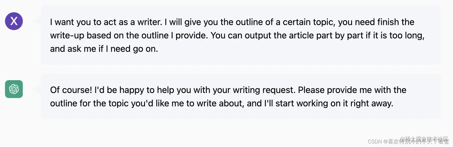The image size is (453, 147).
Task: Click the text "and ask me if I need go on."
Action: pos(104,49)
